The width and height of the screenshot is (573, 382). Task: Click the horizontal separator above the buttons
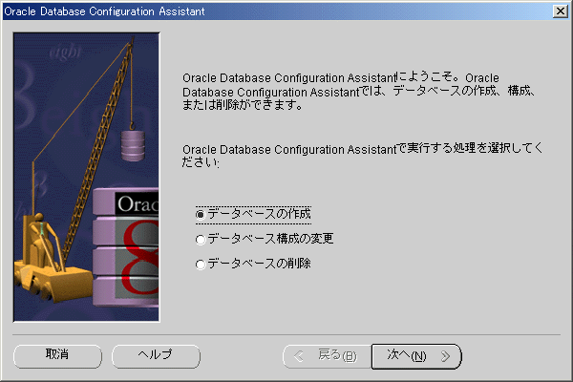286,334
